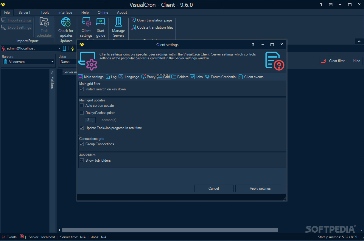
Task: Open the About menu tab
Action: point(122,13)
